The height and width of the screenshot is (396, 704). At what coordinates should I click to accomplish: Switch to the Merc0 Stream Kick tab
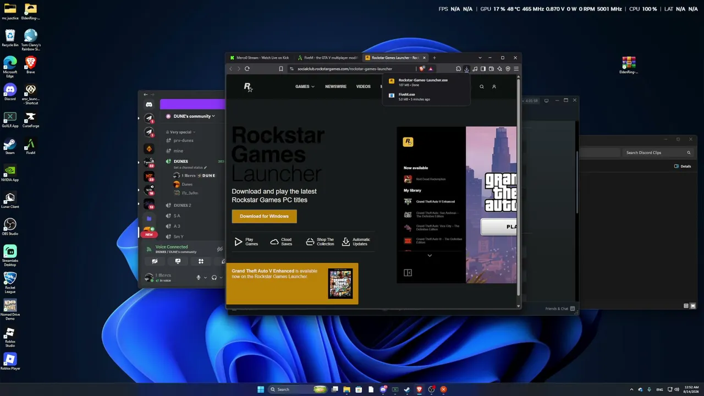click(259, 58)
